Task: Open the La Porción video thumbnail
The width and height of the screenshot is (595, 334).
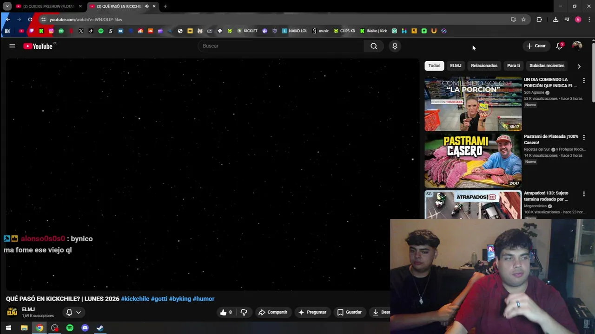Action: 473,104
